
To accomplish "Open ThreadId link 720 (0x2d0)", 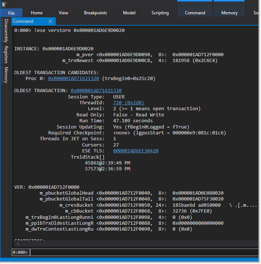I will (128, 103).
